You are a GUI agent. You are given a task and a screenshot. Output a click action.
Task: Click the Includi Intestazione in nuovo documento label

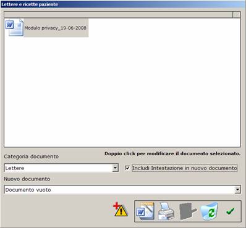185,168
